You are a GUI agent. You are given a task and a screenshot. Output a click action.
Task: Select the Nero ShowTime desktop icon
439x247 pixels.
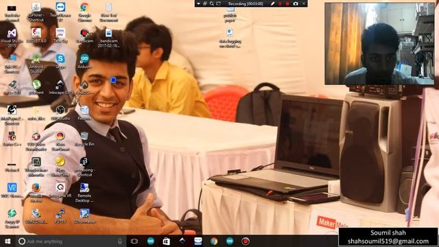click(60, 167)
